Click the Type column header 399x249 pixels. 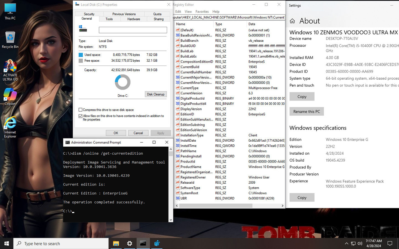click(230, 24)
